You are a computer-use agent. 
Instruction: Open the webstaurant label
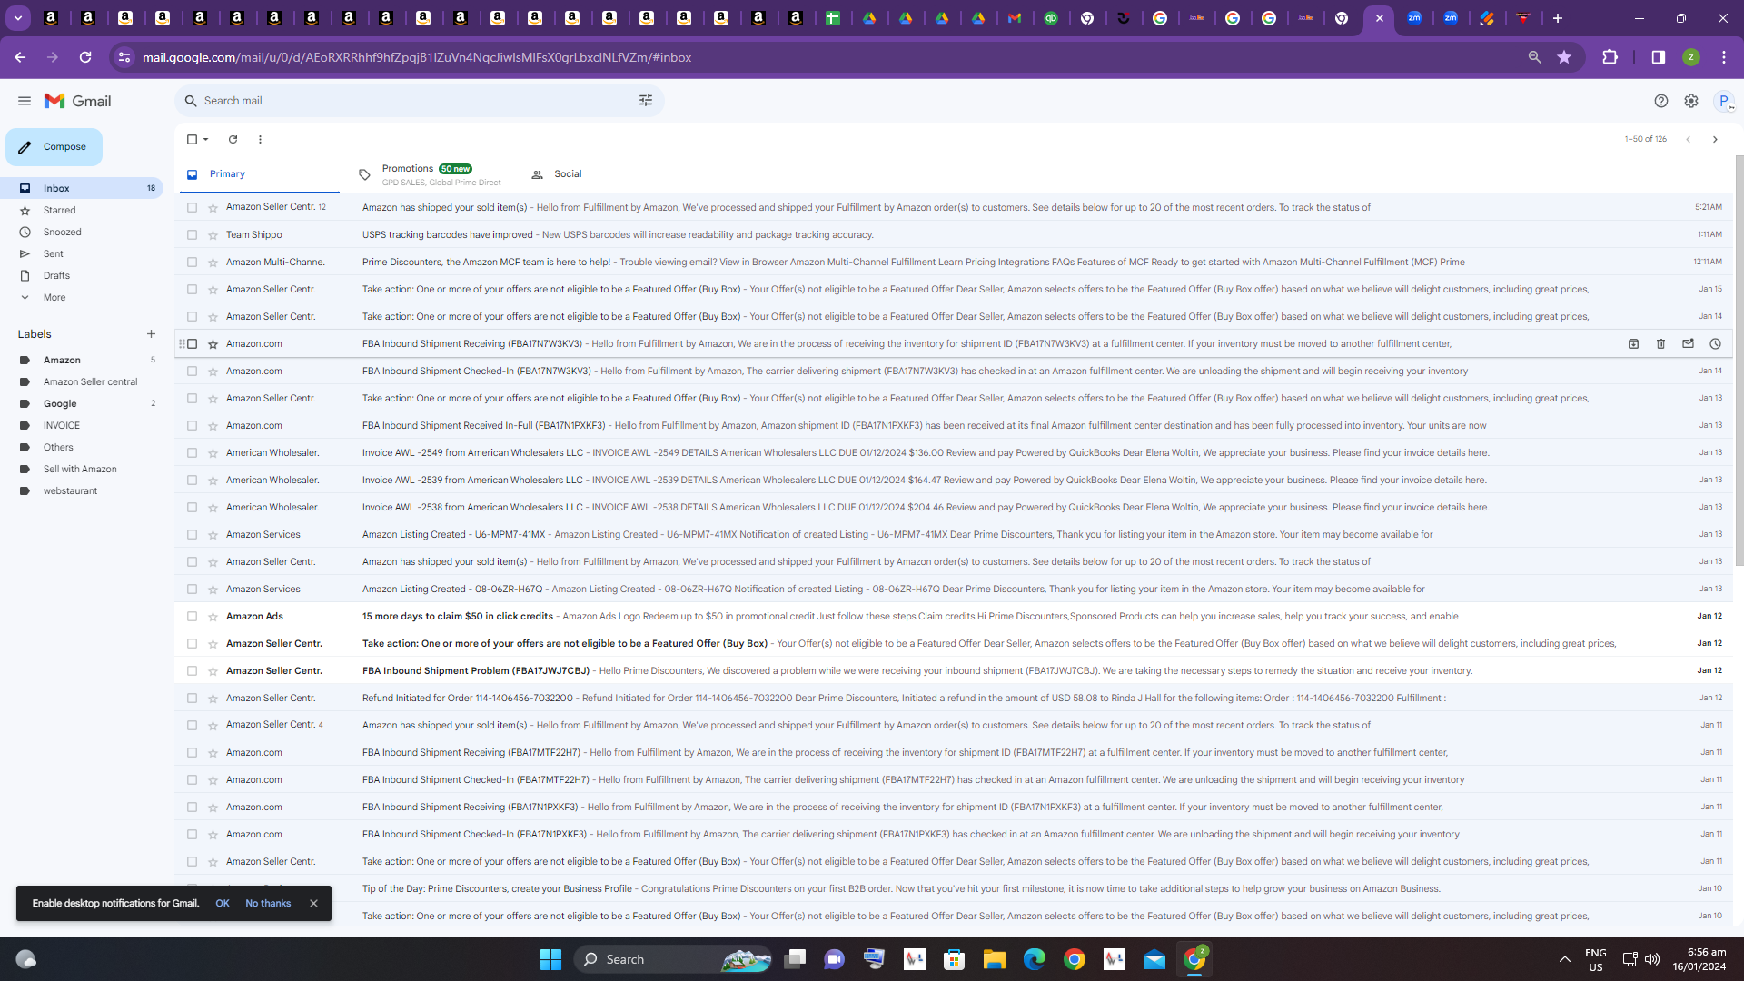(70, 491)
